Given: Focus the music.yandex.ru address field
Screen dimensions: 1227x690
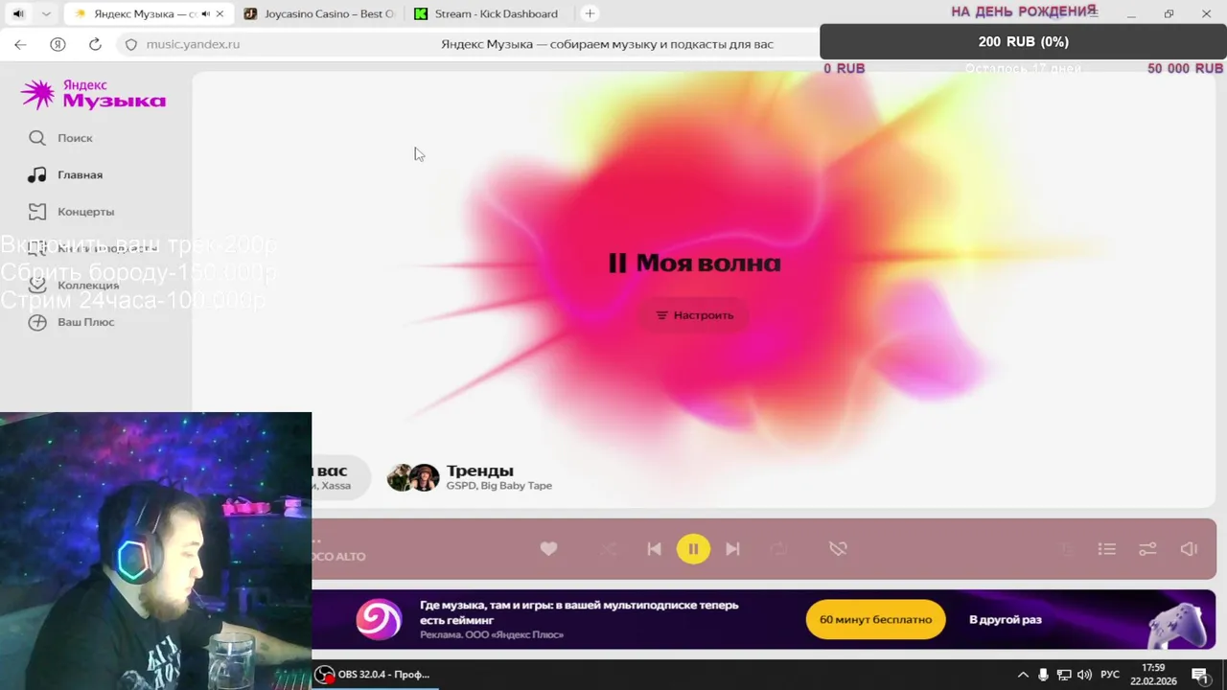Looking at the screenshot, I should click(193, 44).
